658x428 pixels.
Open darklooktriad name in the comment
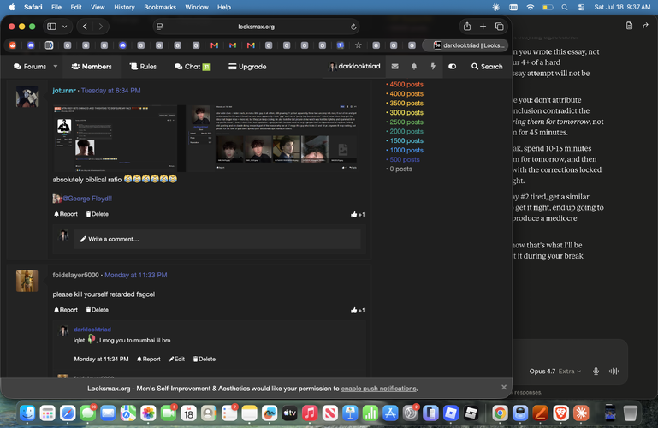point(92,330)
